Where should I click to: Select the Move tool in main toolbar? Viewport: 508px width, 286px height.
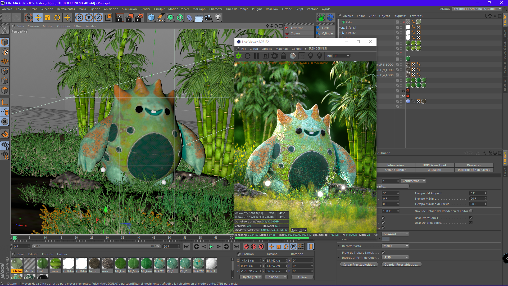coord(38,18)
